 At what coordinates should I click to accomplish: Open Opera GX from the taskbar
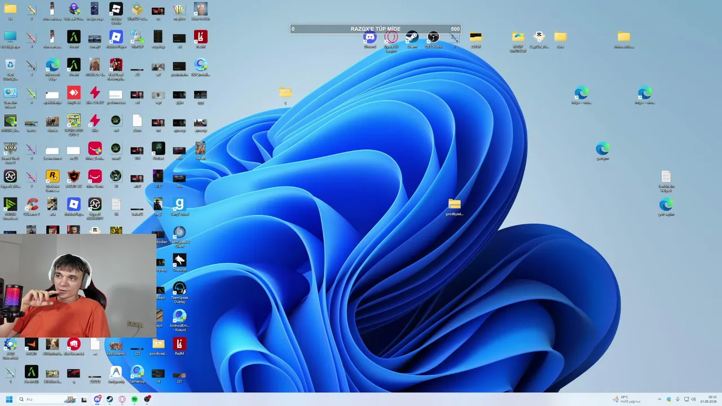pyautogui.click(x=122, y=399)
